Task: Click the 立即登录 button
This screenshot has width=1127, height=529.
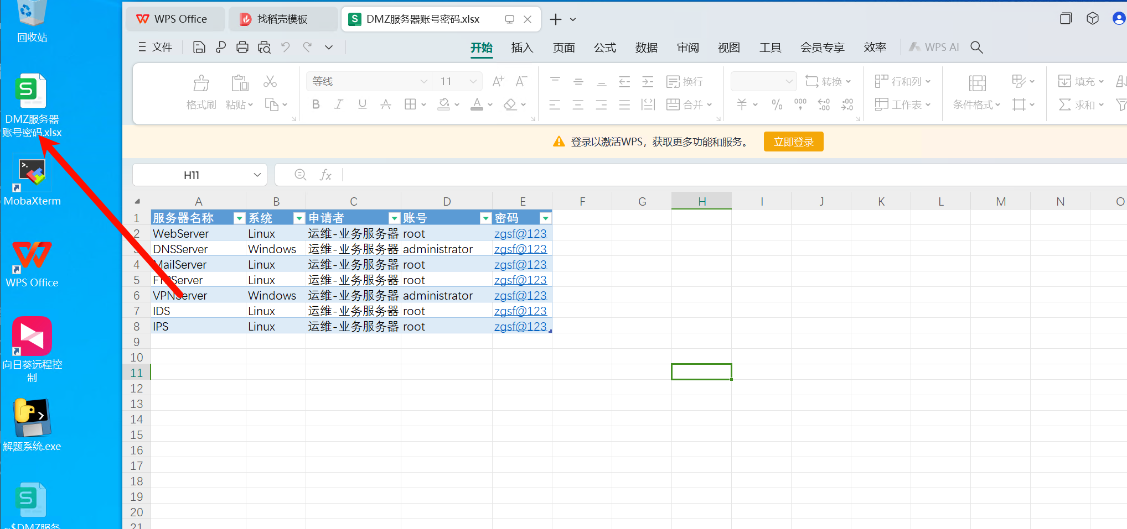Action: click(x=793, y=142)
